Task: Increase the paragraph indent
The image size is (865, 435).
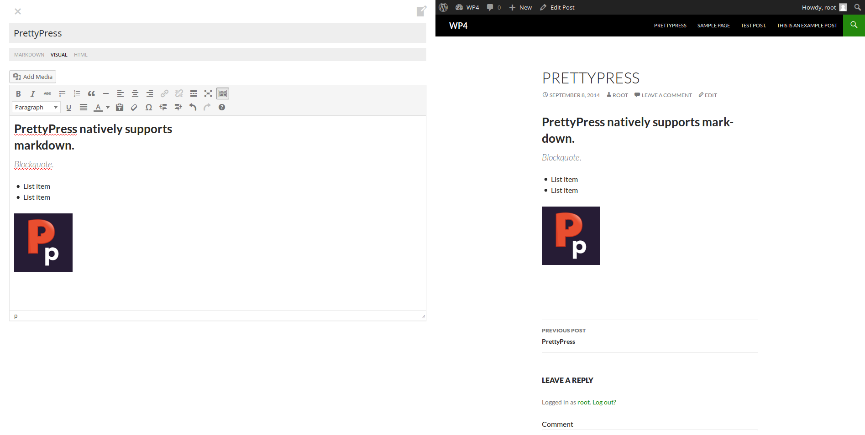Action: [x=178, y=107]
